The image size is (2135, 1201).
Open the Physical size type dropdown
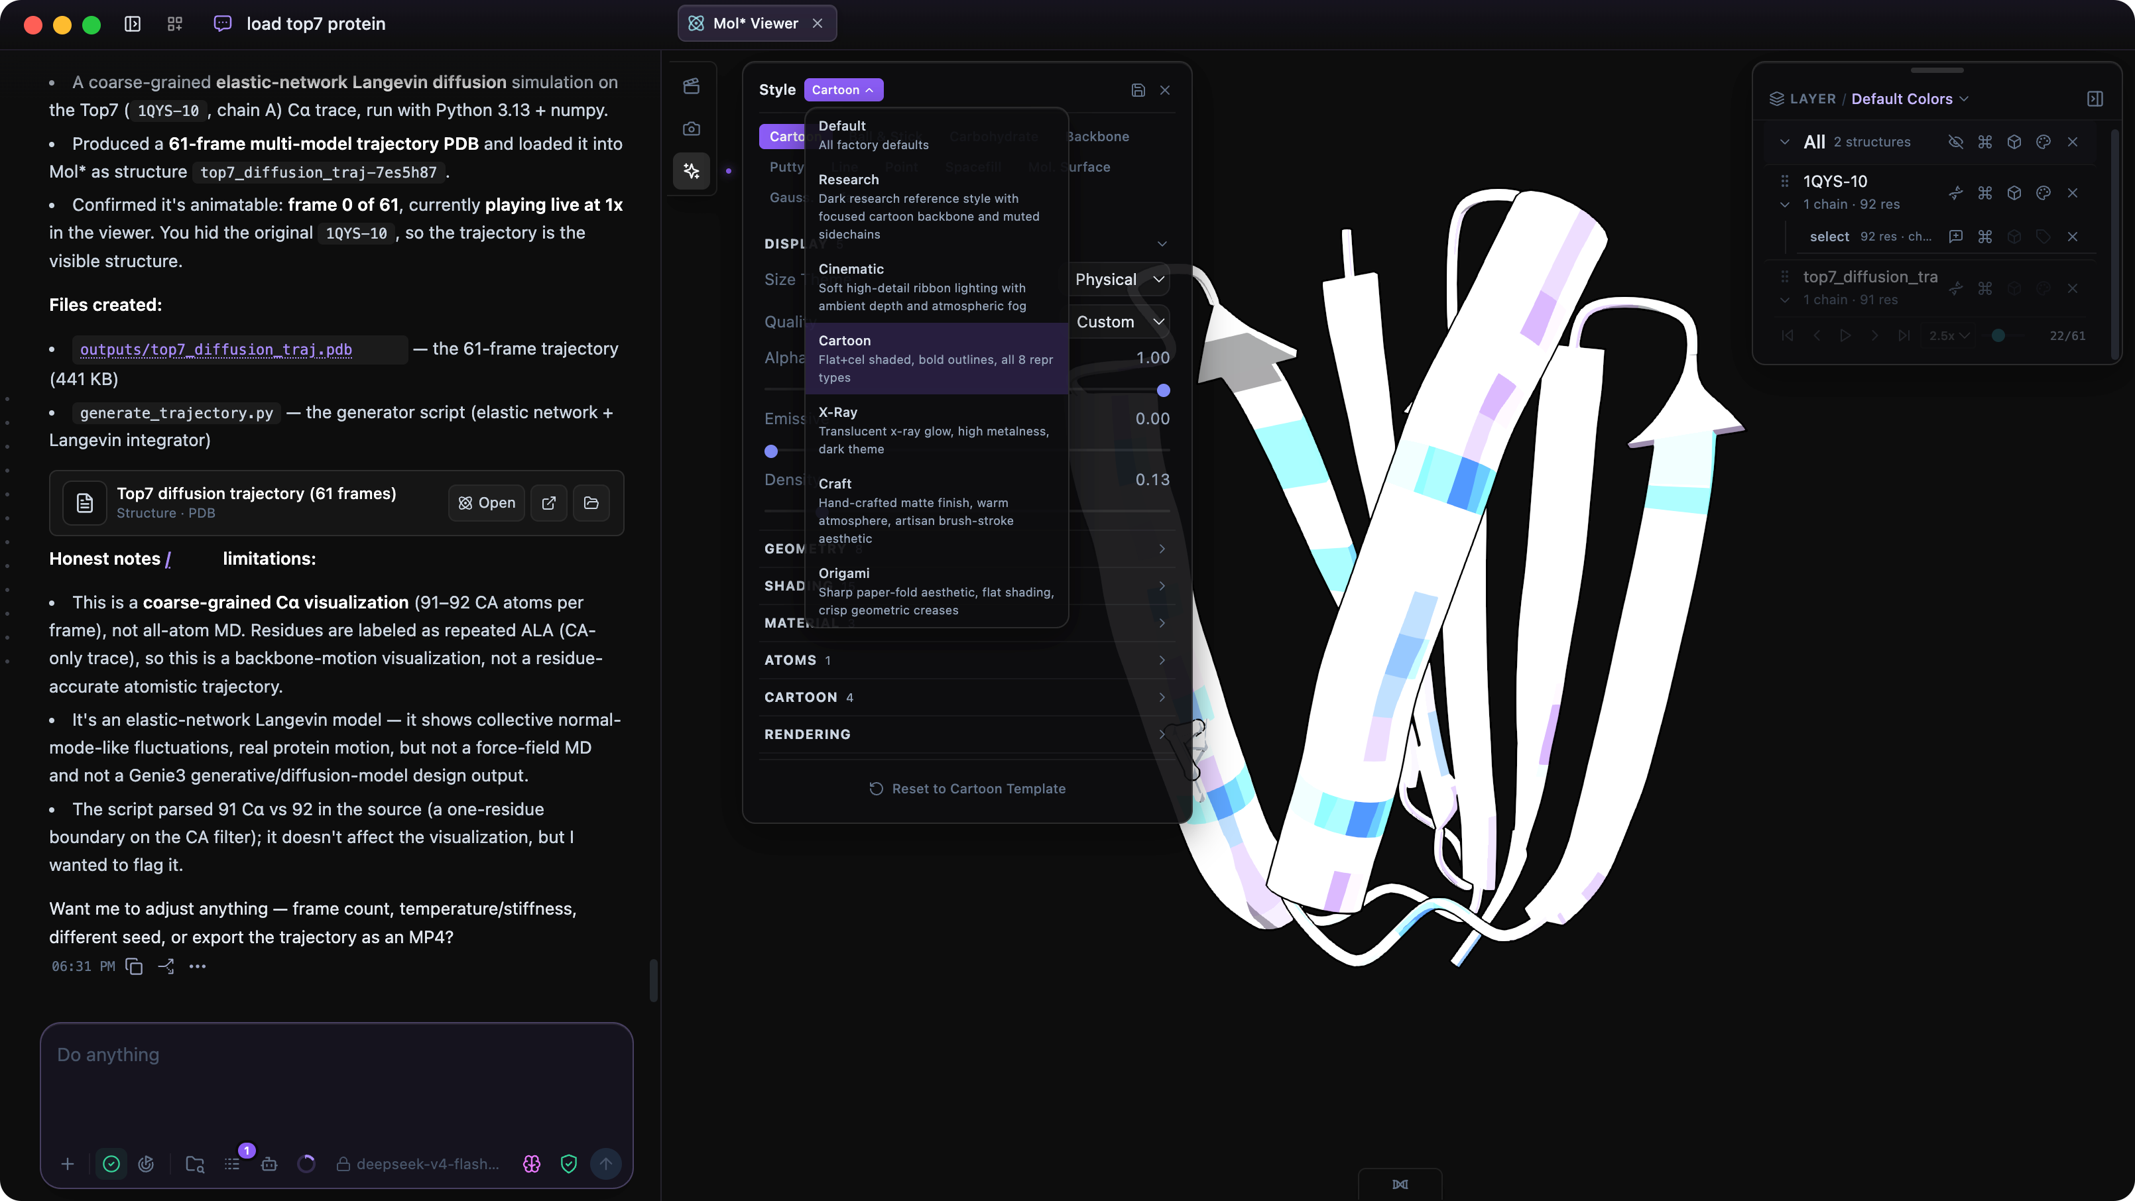pyautogui.click(x=1121, y=279)
